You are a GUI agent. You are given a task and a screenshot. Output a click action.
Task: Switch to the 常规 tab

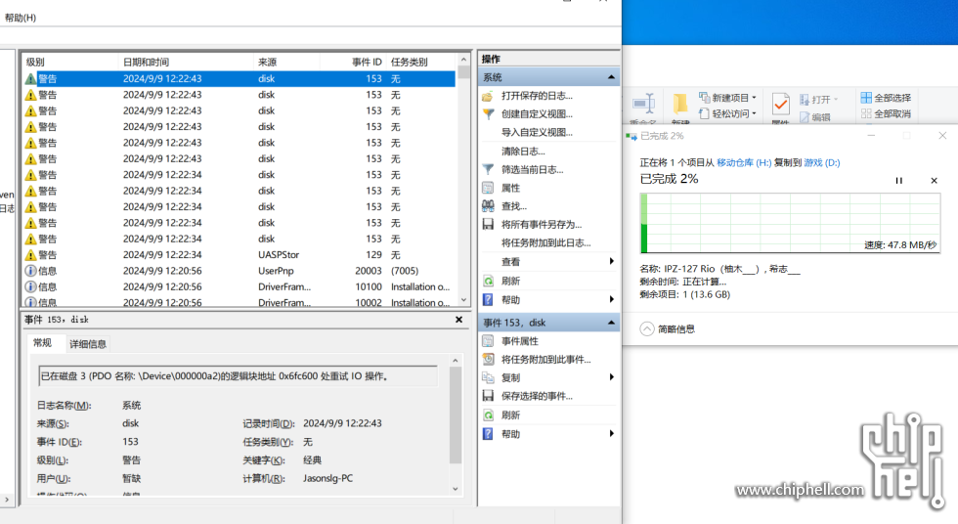coord(43,343)
